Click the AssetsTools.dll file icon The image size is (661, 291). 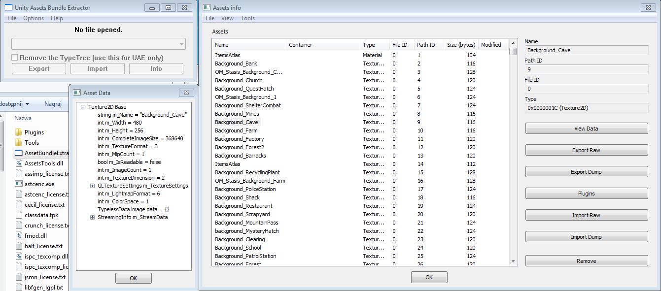[19, 163]
